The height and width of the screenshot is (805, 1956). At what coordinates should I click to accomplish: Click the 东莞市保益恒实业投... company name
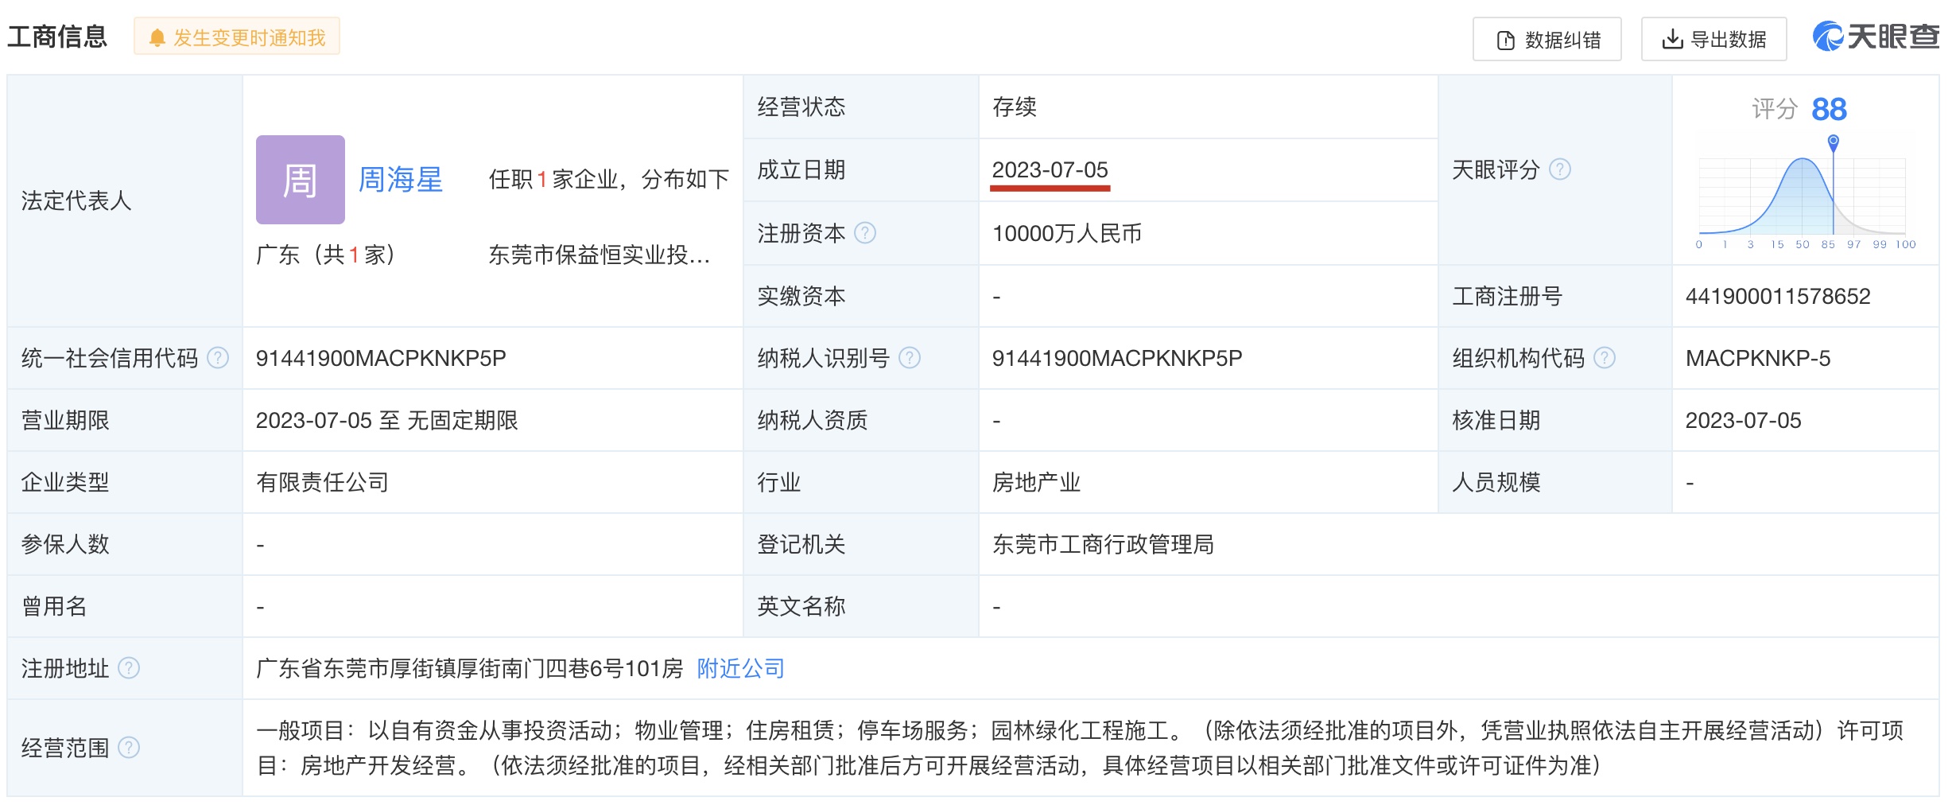pyautogui.click(x=599, y=255)
